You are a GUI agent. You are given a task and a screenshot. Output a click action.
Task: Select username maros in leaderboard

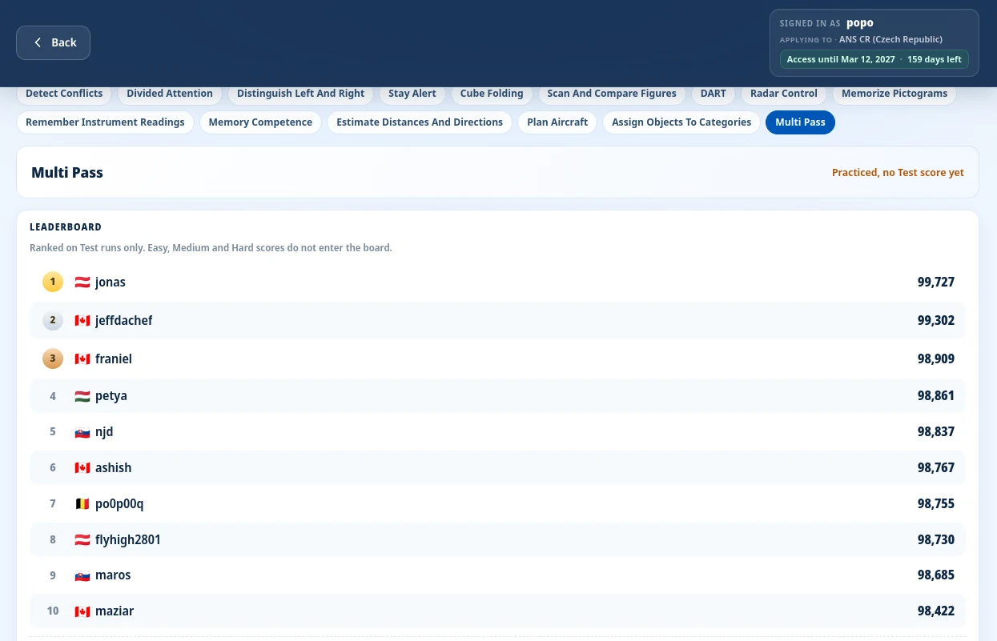tap(113, 575)
